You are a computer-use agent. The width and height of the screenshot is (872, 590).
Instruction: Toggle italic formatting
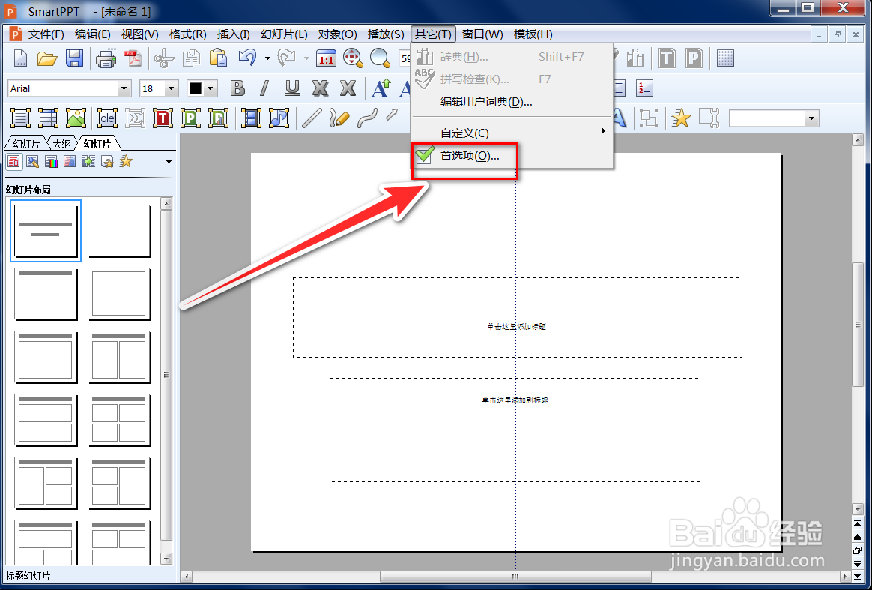(x=265, y=88)
